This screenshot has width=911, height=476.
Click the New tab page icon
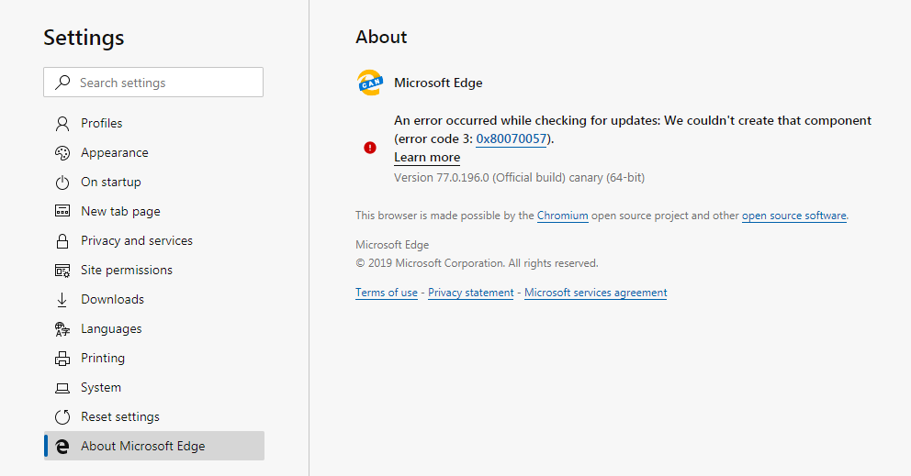point(62,211)
